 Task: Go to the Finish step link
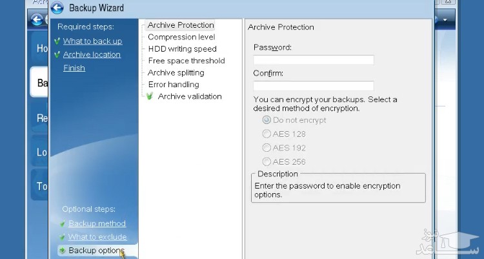(x=74, y=68)
